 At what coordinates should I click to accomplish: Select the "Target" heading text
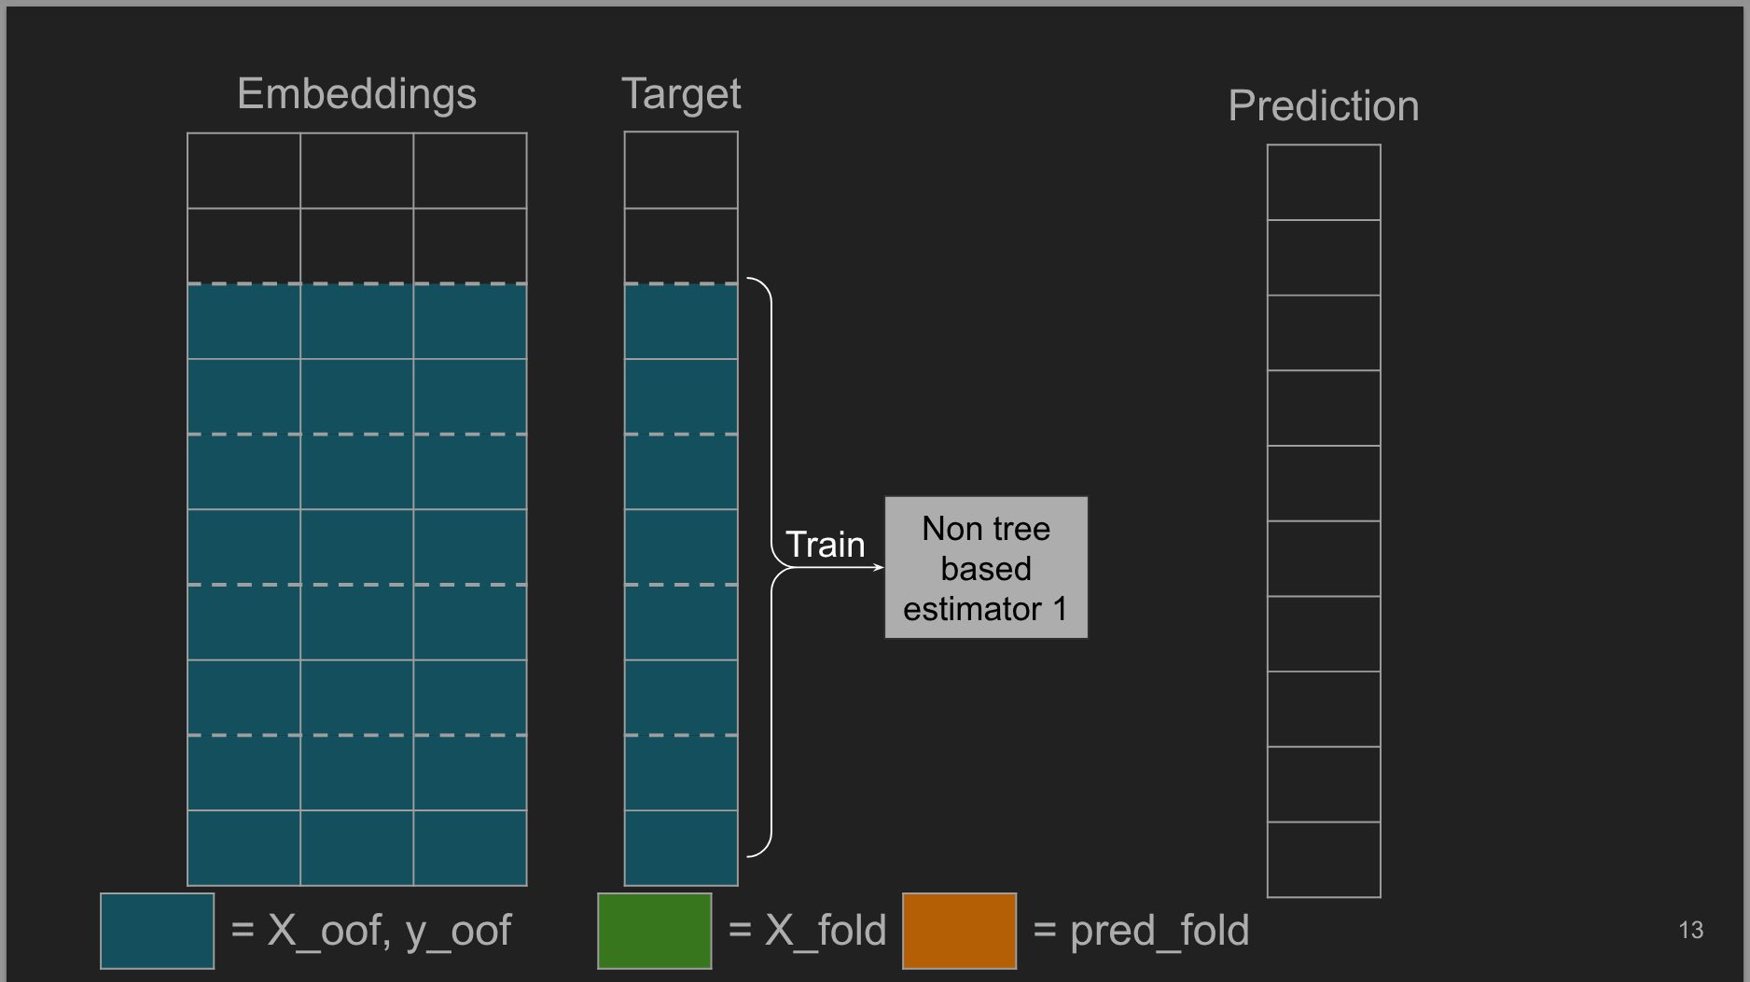coord(681,94)
